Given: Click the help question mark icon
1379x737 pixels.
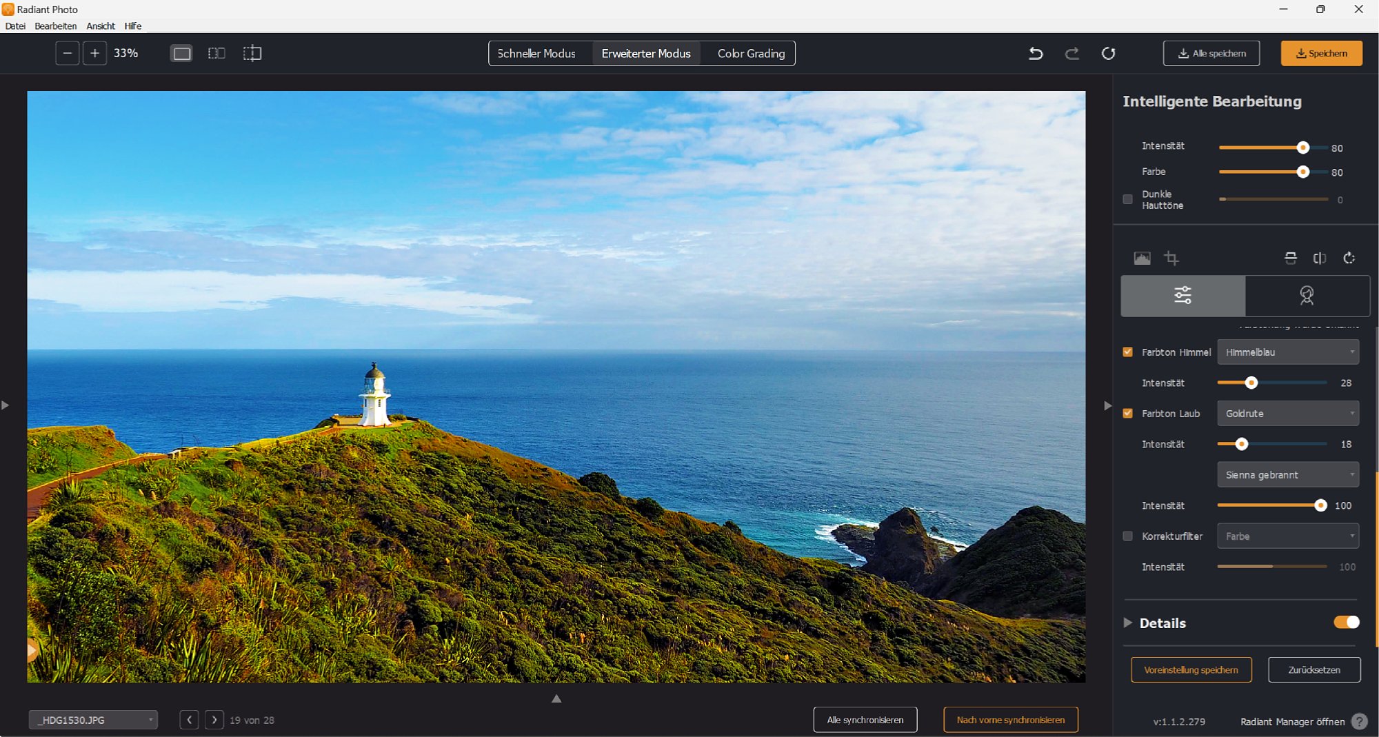Looking at the screenshot, I should [x=1360, y=721].
